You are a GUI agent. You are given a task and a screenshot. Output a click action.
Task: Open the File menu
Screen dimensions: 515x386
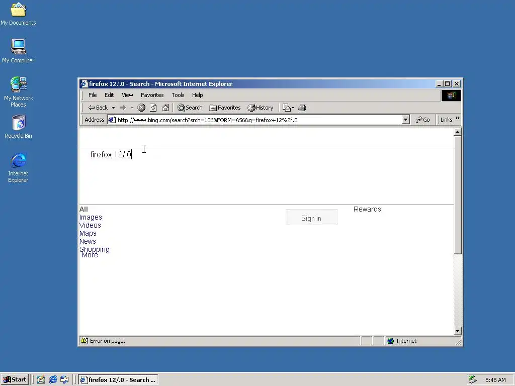pyautogui.click(x=93, y=95)
